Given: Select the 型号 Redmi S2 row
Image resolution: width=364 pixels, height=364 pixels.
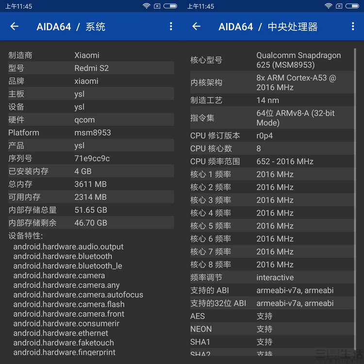Looking at the screenshot, I should tap(91, 68).
